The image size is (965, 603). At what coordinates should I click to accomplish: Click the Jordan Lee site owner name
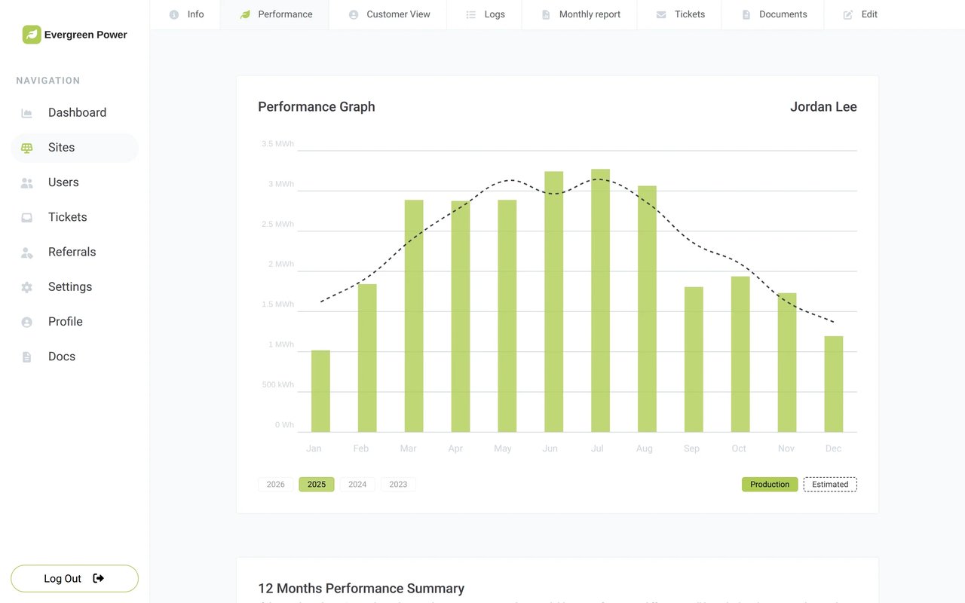coord(823,107)
